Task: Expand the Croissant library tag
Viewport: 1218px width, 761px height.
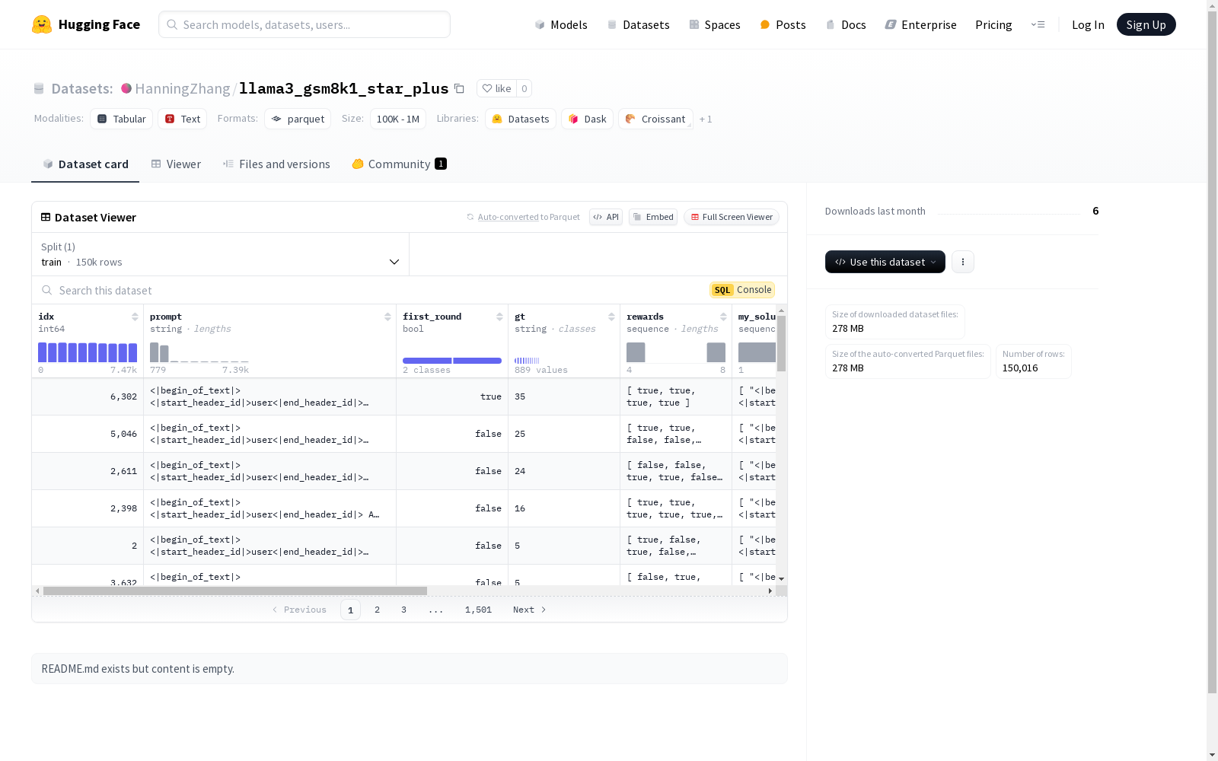Action: (x=655, y=119)
